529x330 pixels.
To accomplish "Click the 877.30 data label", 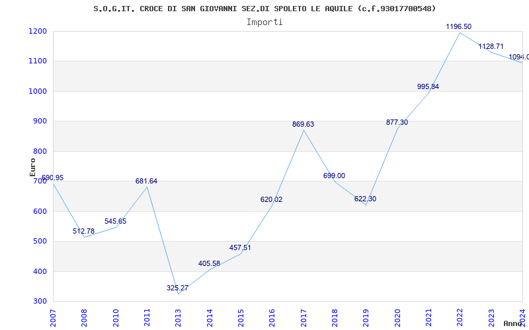I will 397,123.
